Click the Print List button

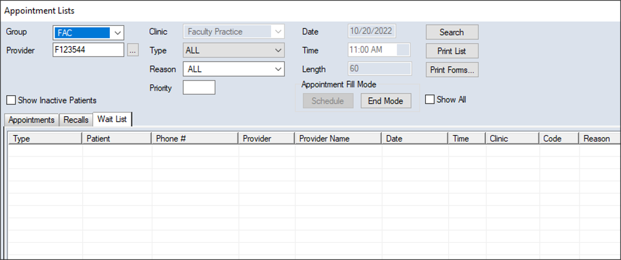click(x=452, y=51)
